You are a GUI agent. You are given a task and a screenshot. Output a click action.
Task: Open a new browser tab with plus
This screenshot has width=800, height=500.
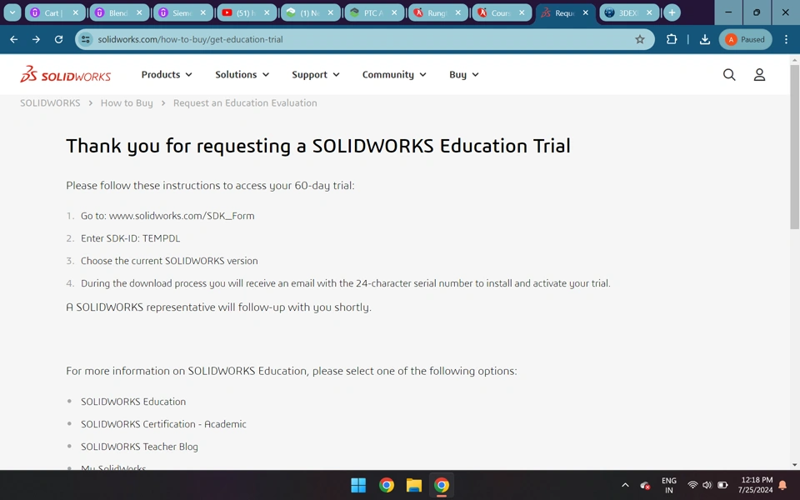coord(672,12)
